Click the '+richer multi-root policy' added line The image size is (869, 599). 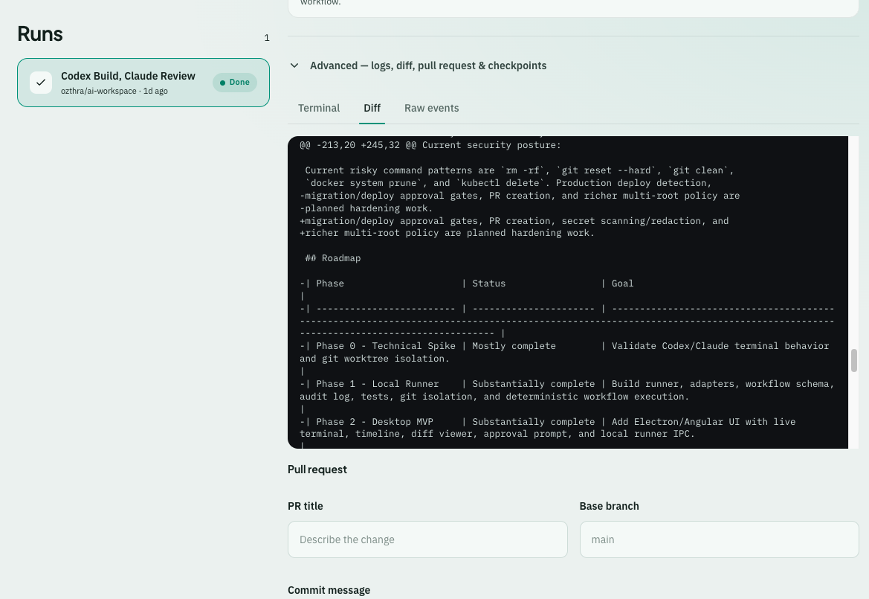point(447,233)
